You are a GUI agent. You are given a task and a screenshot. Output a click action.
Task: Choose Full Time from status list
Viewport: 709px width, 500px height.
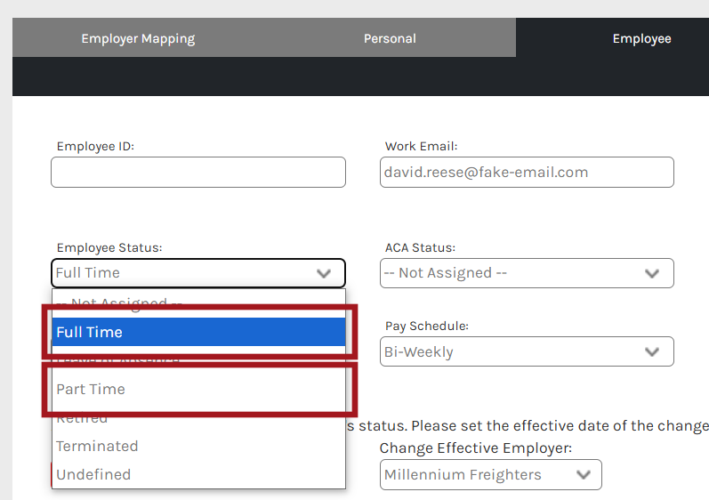coord(198,332)
